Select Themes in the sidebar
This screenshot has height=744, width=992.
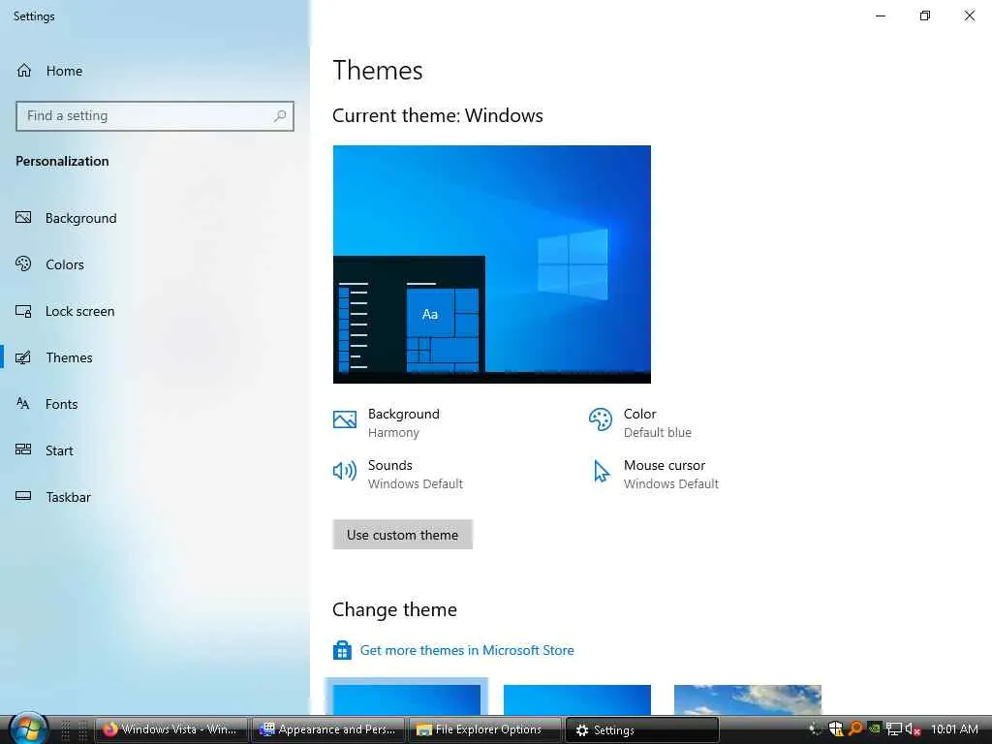54,357
